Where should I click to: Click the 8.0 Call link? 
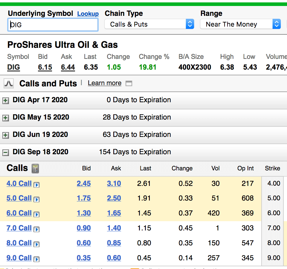(19, 243)
